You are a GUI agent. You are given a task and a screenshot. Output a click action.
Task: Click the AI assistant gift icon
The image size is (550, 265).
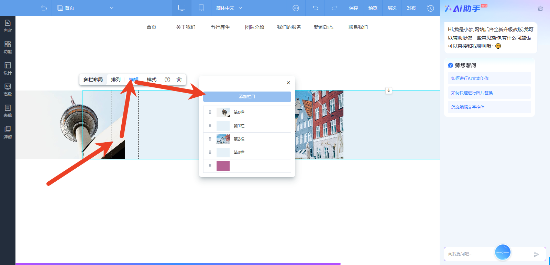point(540,8)
